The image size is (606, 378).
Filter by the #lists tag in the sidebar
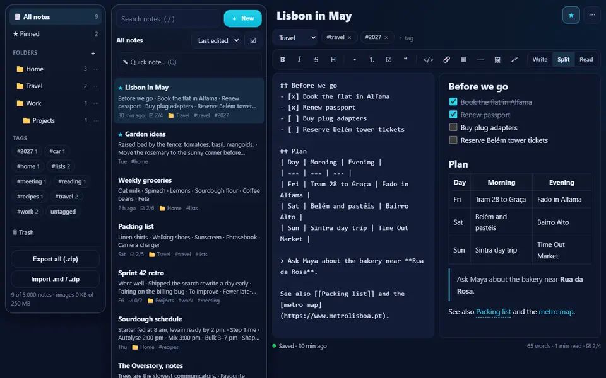(x=61, y=166)
